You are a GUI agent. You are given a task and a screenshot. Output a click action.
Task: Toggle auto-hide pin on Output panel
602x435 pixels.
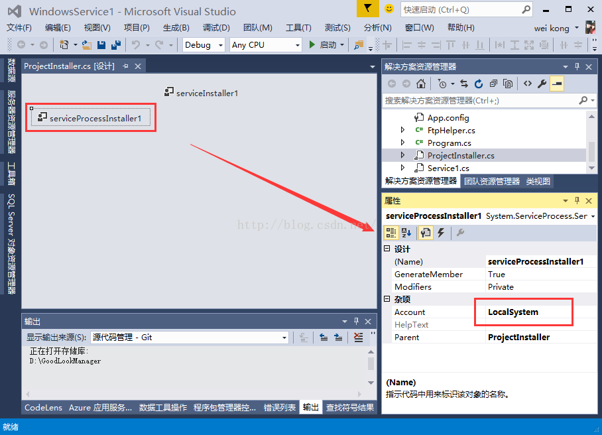[x=356, y=321]
